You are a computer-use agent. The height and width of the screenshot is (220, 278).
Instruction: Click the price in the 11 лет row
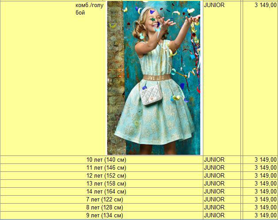(x=266, y=168)
